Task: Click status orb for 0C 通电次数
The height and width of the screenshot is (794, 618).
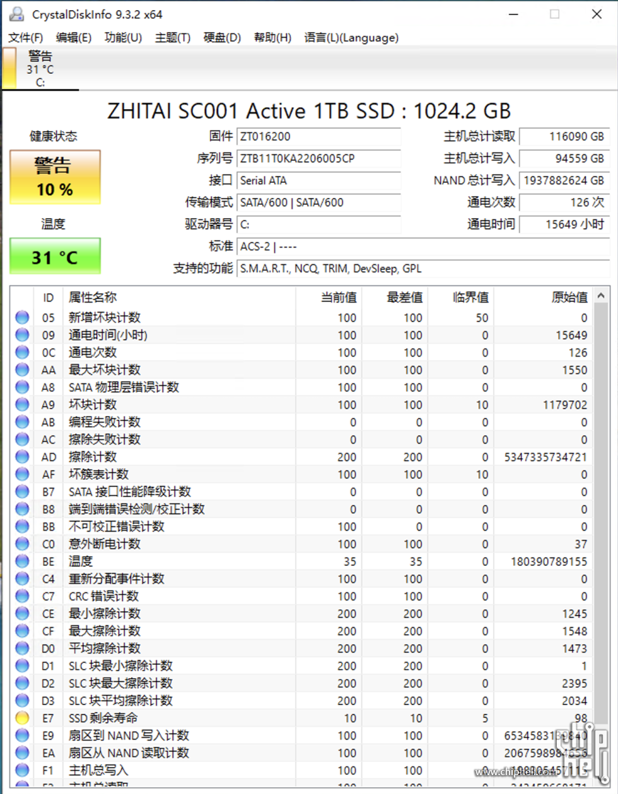Action: (23, 352)
